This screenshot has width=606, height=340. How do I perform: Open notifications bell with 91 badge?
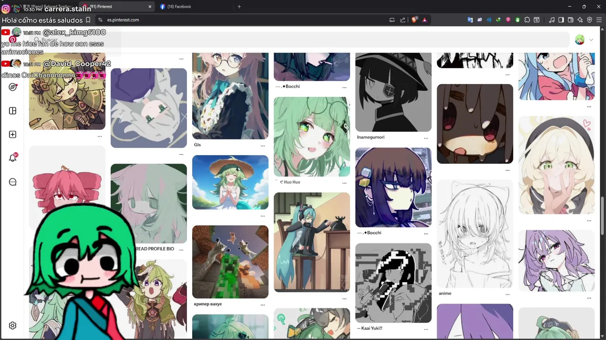pyautogui.click(x=13, y=158)
